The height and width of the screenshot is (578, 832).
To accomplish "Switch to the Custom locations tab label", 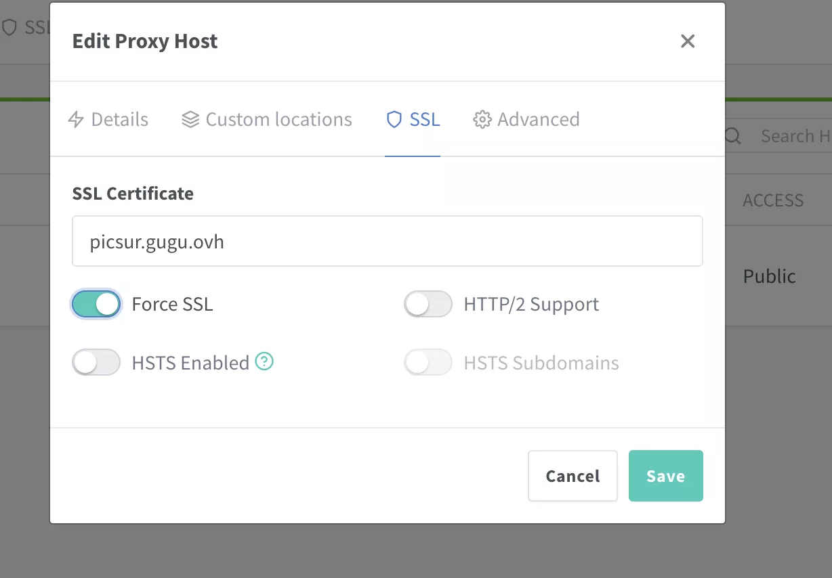I will point(278,120).
